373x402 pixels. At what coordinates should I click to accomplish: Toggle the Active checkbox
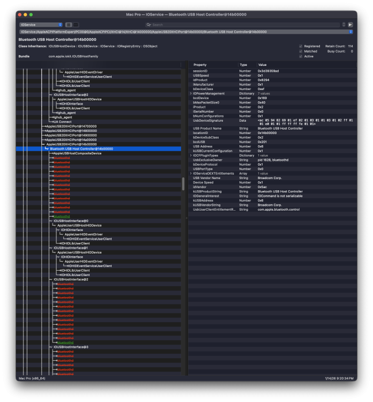[301, 56]
